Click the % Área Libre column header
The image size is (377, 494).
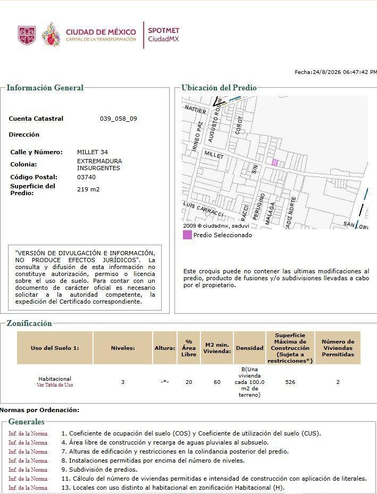click(189, 348)
